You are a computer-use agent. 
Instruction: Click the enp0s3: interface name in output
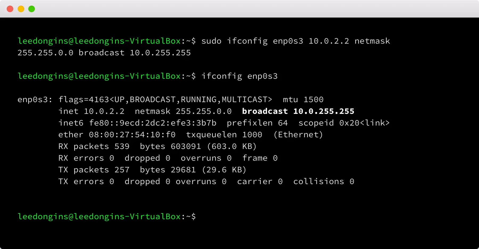(35, 99)
